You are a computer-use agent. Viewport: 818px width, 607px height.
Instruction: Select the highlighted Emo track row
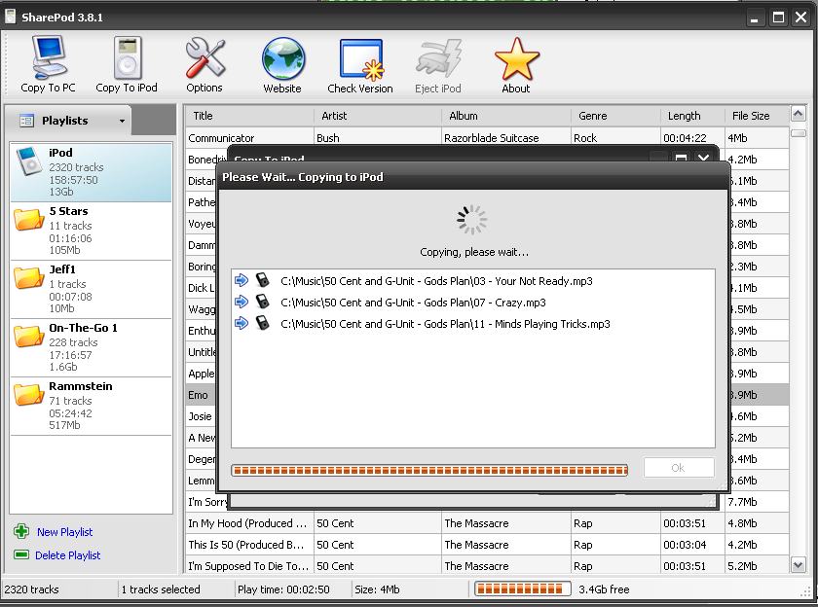(x=202, y=395)
